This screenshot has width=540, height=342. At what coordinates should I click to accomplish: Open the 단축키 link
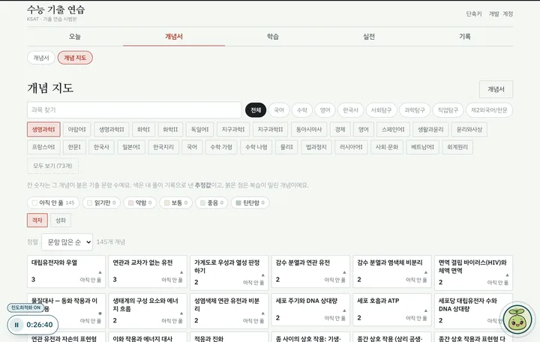pos(474,13)
